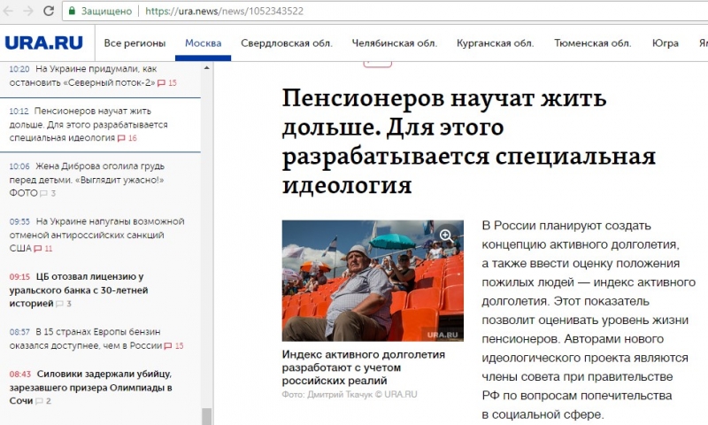Go to the «Тюменская обл.» tab
The image size is (708, 425).
tap(592, 43)
